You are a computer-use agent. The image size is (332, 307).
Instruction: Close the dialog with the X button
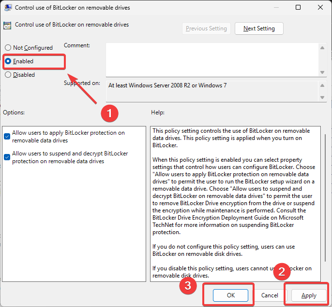tap(320, 7)
